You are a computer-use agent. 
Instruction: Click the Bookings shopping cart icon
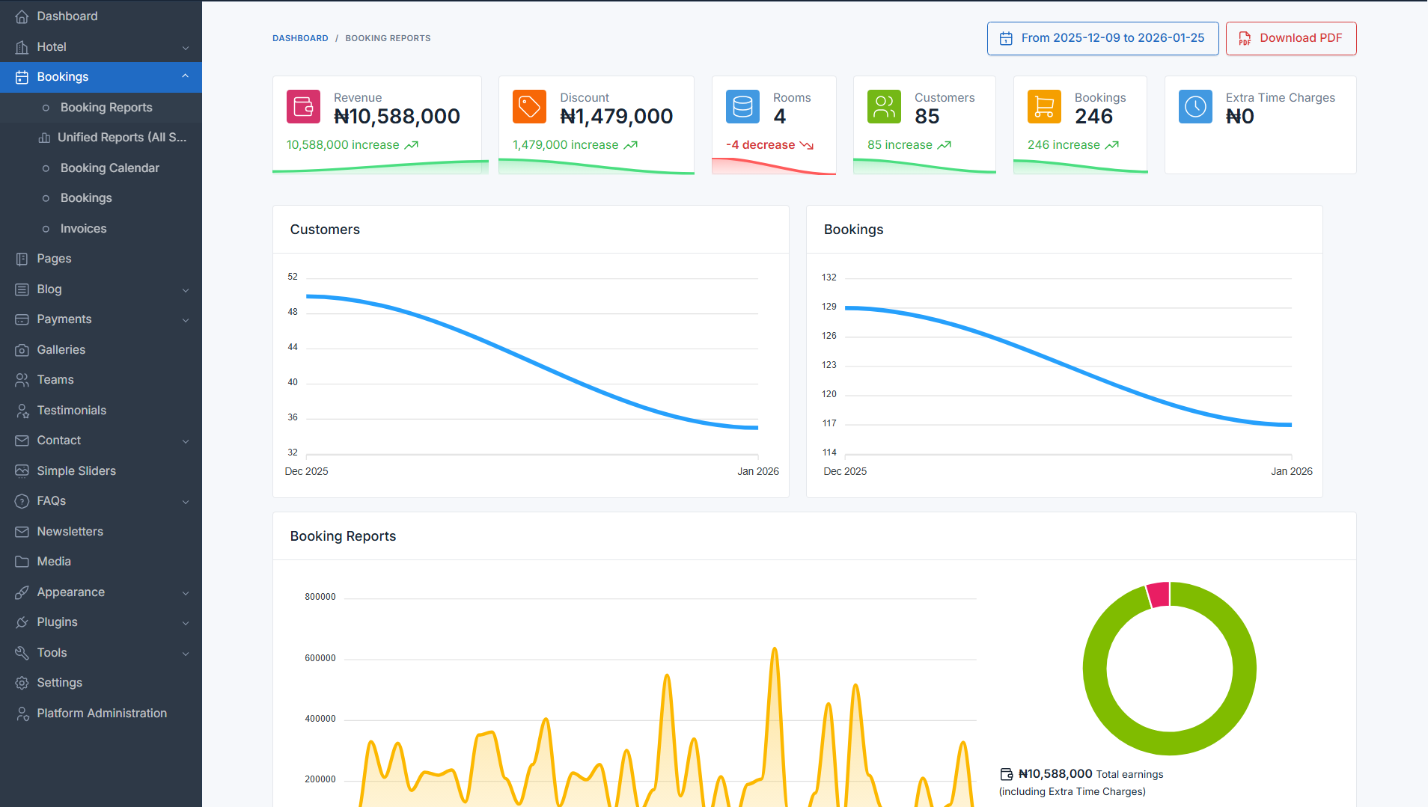(x=1044, y=107)
